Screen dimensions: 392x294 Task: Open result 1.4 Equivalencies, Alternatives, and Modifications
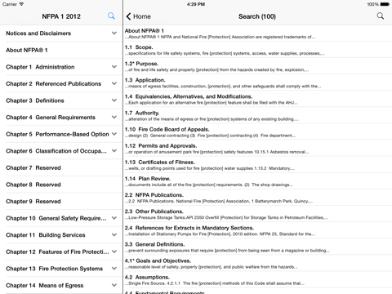click(x=257, y=99)
